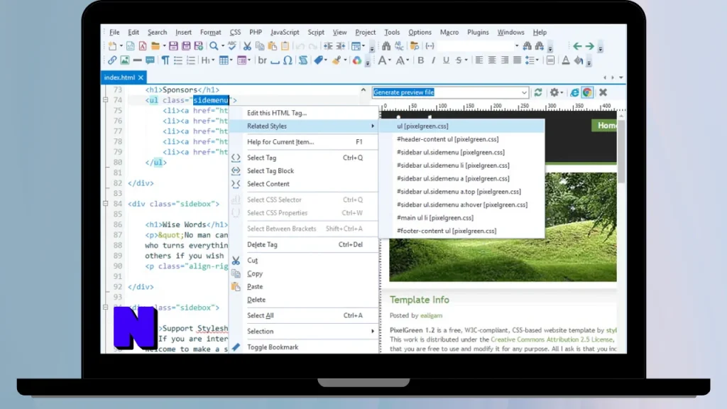Insert a line break using the br icon

tap(262, 60)
